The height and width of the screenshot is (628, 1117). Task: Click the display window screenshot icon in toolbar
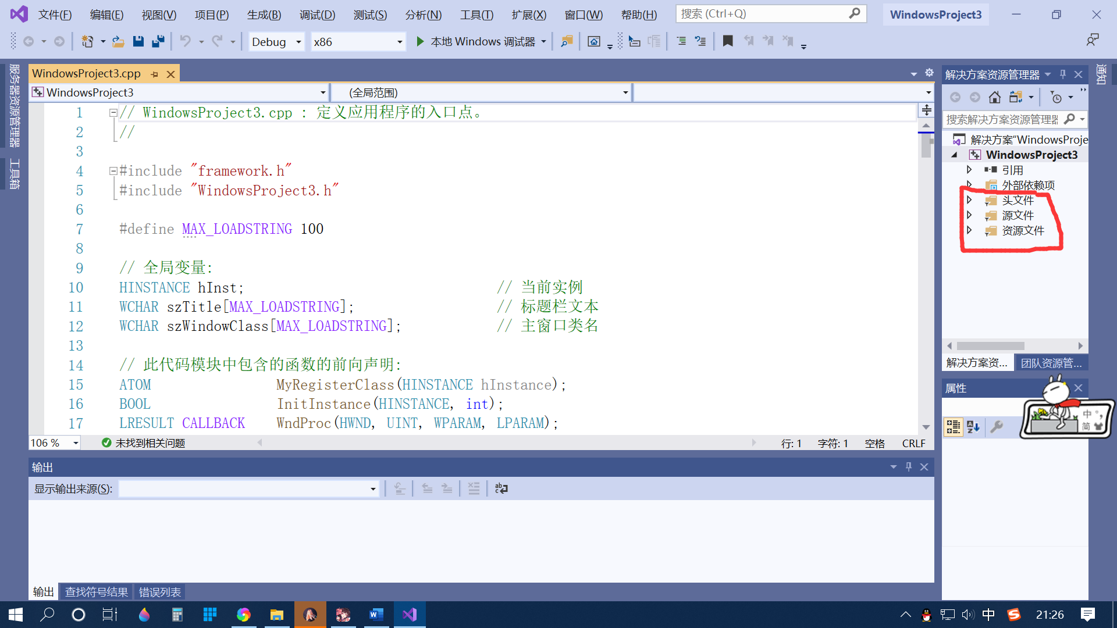coord(594,41)
